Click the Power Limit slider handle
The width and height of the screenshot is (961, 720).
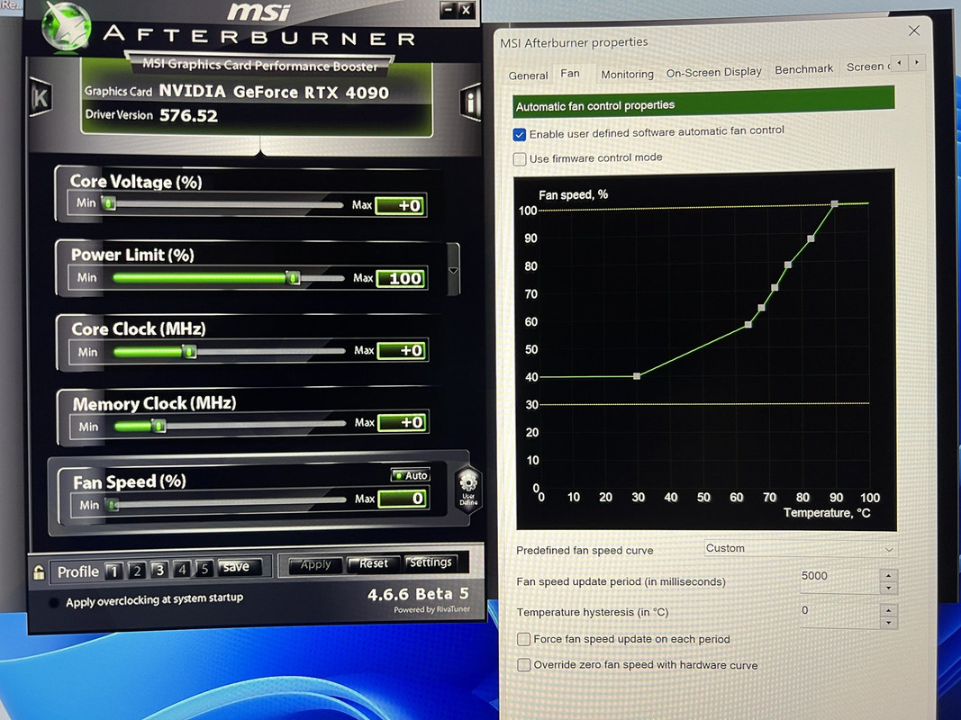[x=294, y=278]
